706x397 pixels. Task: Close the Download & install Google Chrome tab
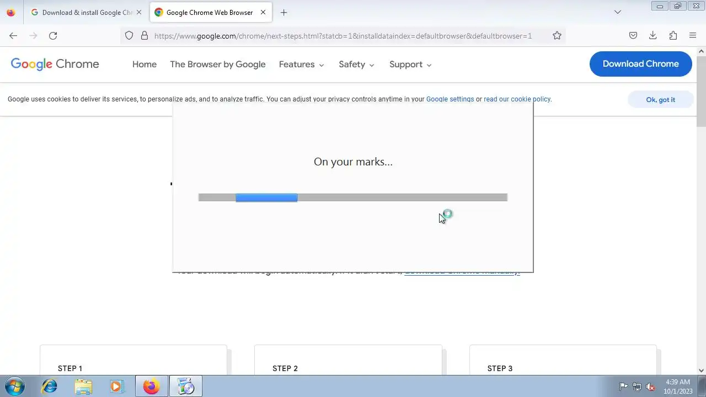pos(139,12)
